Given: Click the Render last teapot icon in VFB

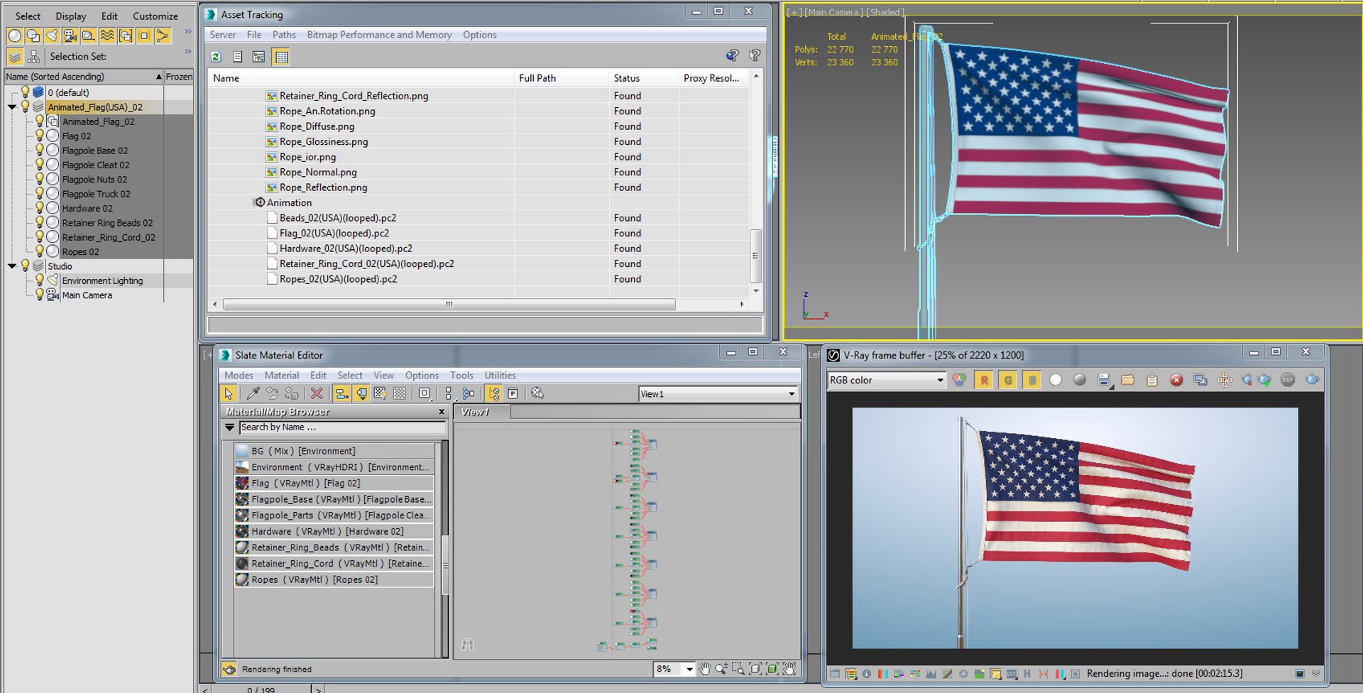Looking at the screenshot, I should [1312, 380].
